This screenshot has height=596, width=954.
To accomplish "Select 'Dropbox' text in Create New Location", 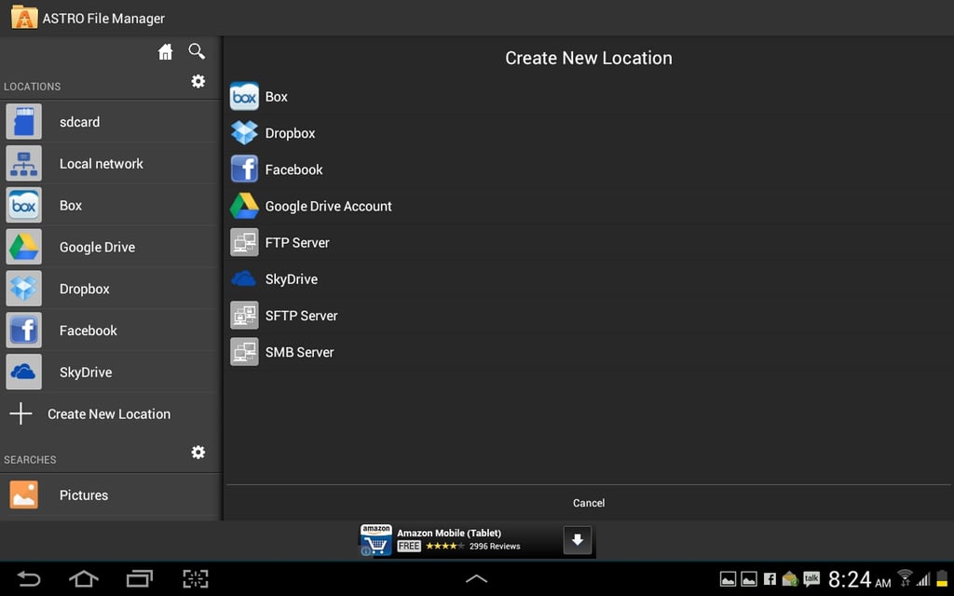I will point(290,133).
